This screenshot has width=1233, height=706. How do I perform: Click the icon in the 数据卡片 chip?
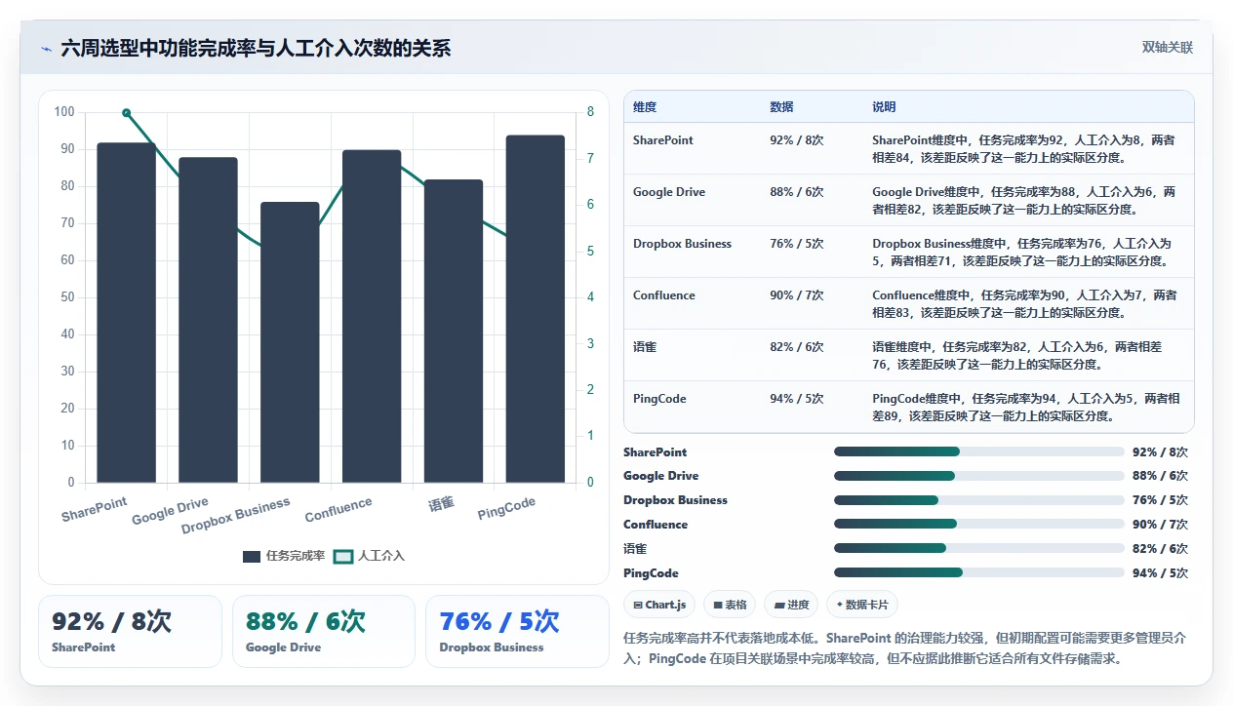pyautogui.click(x=839, y=606)
